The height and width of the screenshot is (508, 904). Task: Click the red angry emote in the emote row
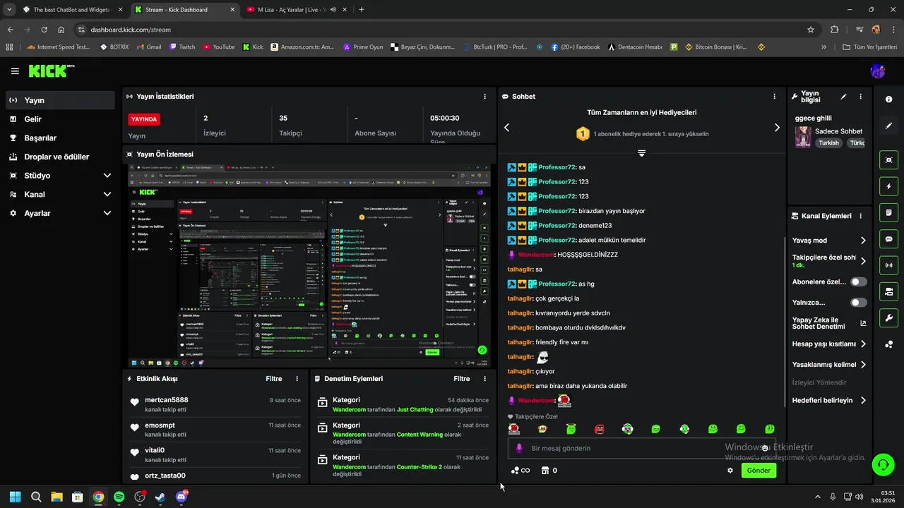click(x=600, y=429)
